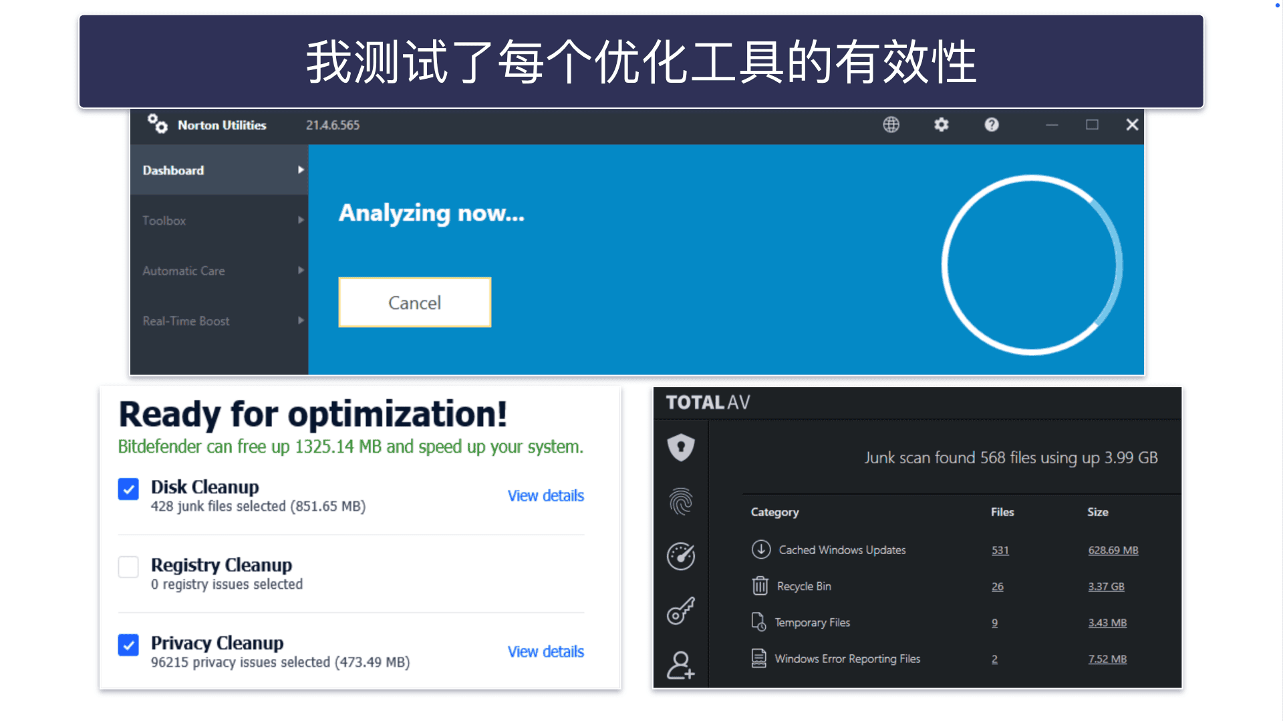Open the TotalAV speedometer tune-up icon
Image resolution: width=1283 pixels, height=721 pixels.
click(681, 556)
